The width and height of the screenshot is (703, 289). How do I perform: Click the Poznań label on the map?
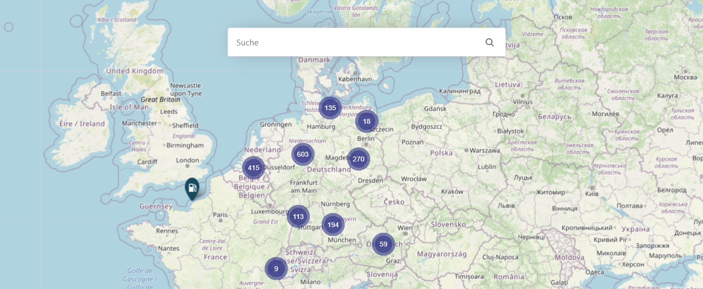[412, 142]
